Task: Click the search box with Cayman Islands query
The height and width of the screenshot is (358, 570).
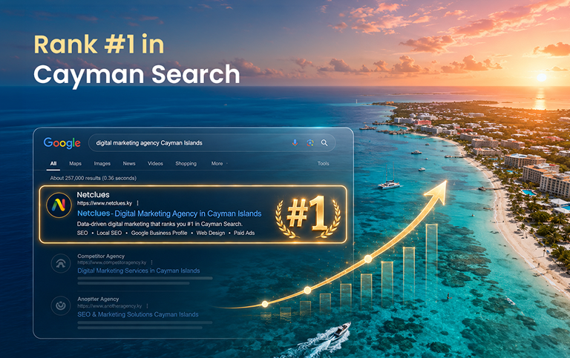Action: point(212,143)
